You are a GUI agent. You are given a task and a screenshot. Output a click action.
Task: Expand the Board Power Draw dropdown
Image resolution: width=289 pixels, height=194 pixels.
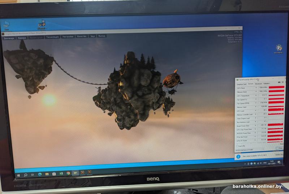pos(255,125)
